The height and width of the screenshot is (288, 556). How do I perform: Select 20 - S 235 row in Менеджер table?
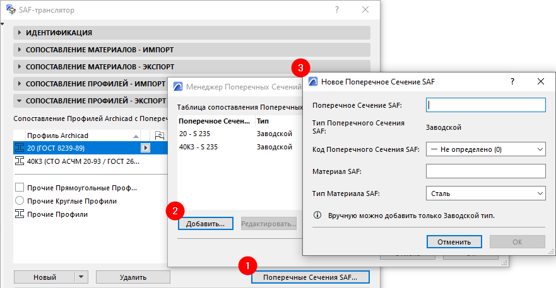(x=240, y=134)
